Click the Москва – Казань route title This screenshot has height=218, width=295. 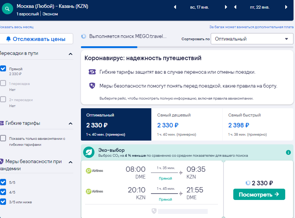click(52, 6)
